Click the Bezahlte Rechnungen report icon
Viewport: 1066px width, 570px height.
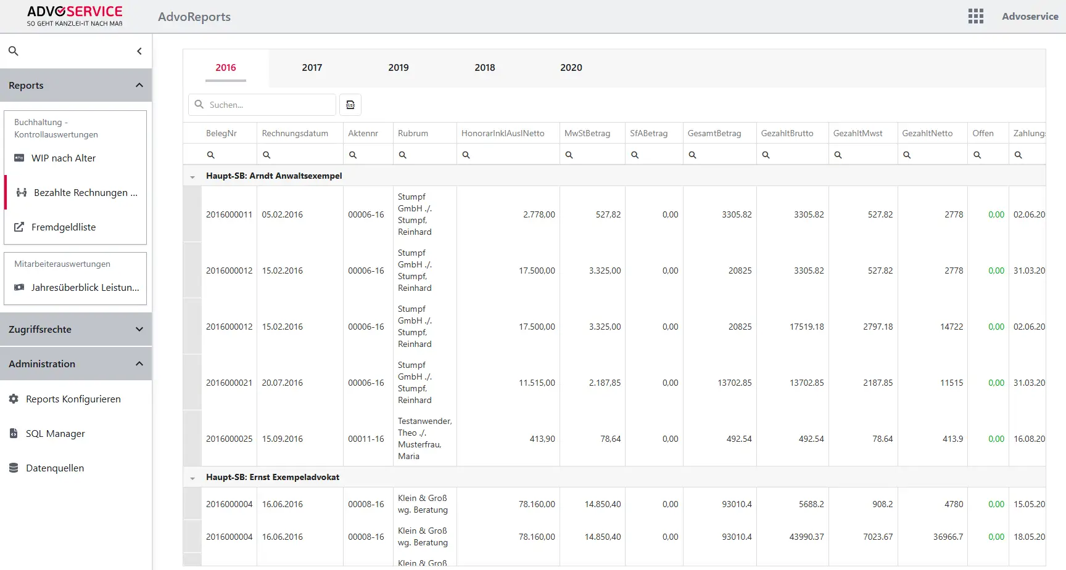pos(21,192)
